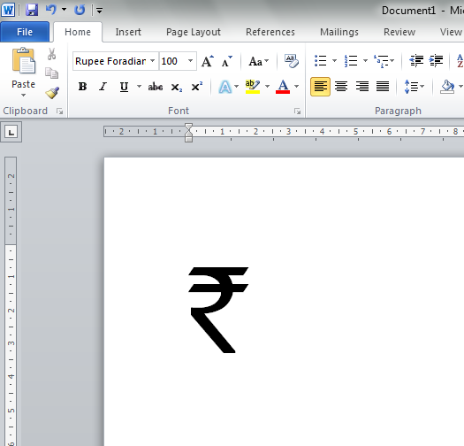Open the File tab
Image resolution: width=464 pixels, height=446 pixels.
pos(25,32)
